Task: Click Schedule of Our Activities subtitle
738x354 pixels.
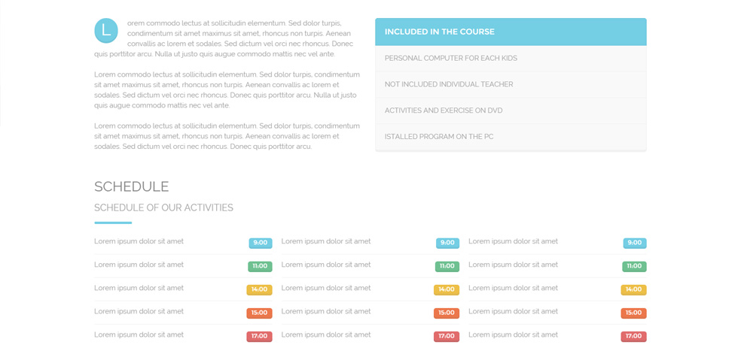Action: [x=163, y=207]
